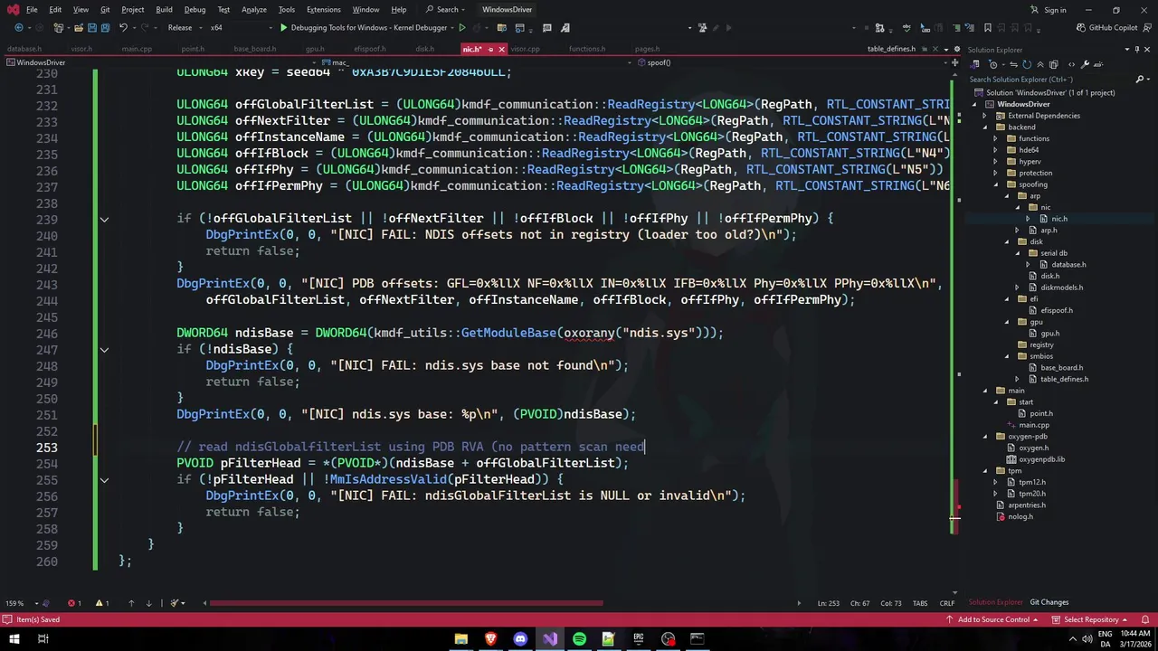Collapse the if block at line 255
This screenshot has height=651, width=1158.
pos(104,479)
